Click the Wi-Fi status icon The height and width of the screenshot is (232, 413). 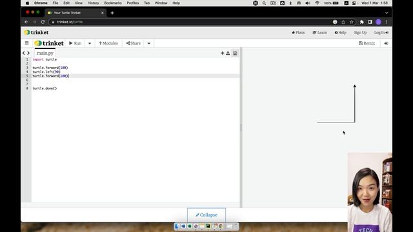point(317,3)
